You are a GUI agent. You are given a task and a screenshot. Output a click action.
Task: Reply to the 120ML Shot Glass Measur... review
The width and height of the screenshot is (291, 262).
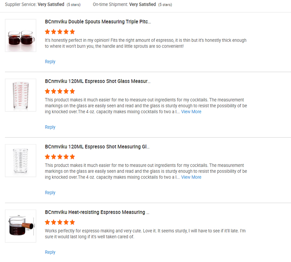[50, 127]
